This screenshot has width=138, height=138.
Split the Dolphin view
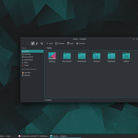(70, 43)
